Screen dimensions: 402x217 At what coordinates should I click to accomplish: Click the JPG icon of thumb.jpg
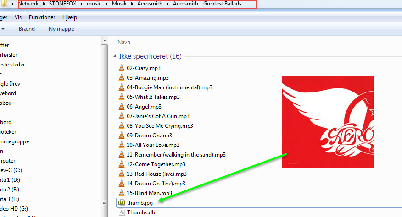(122, 202)
